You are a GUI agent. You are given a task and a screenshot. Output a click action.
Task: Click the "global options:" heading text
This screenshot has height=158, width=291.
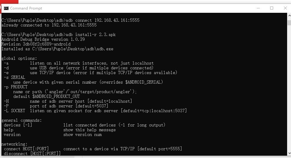point(19,59)
